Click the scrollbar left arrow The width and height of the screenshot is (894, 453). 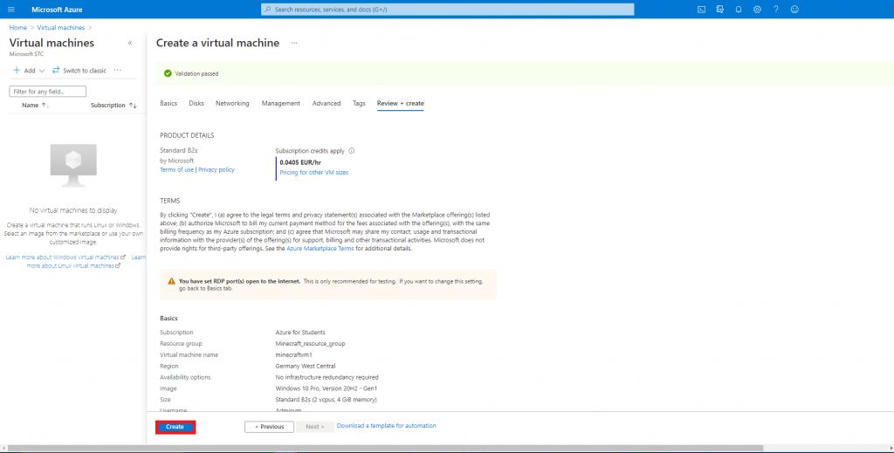[3, 449]
